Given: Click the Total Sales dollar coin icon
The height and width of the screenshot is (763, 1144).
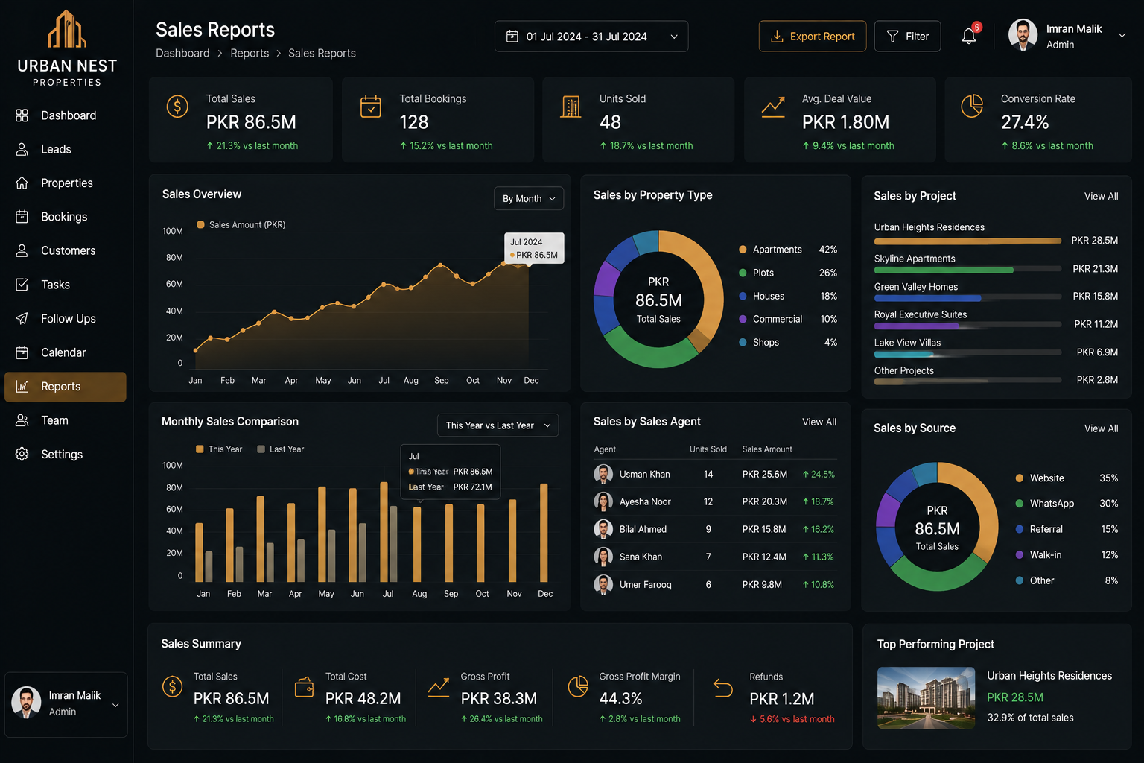Looking at the screenshot, I should tap(177, 107).
